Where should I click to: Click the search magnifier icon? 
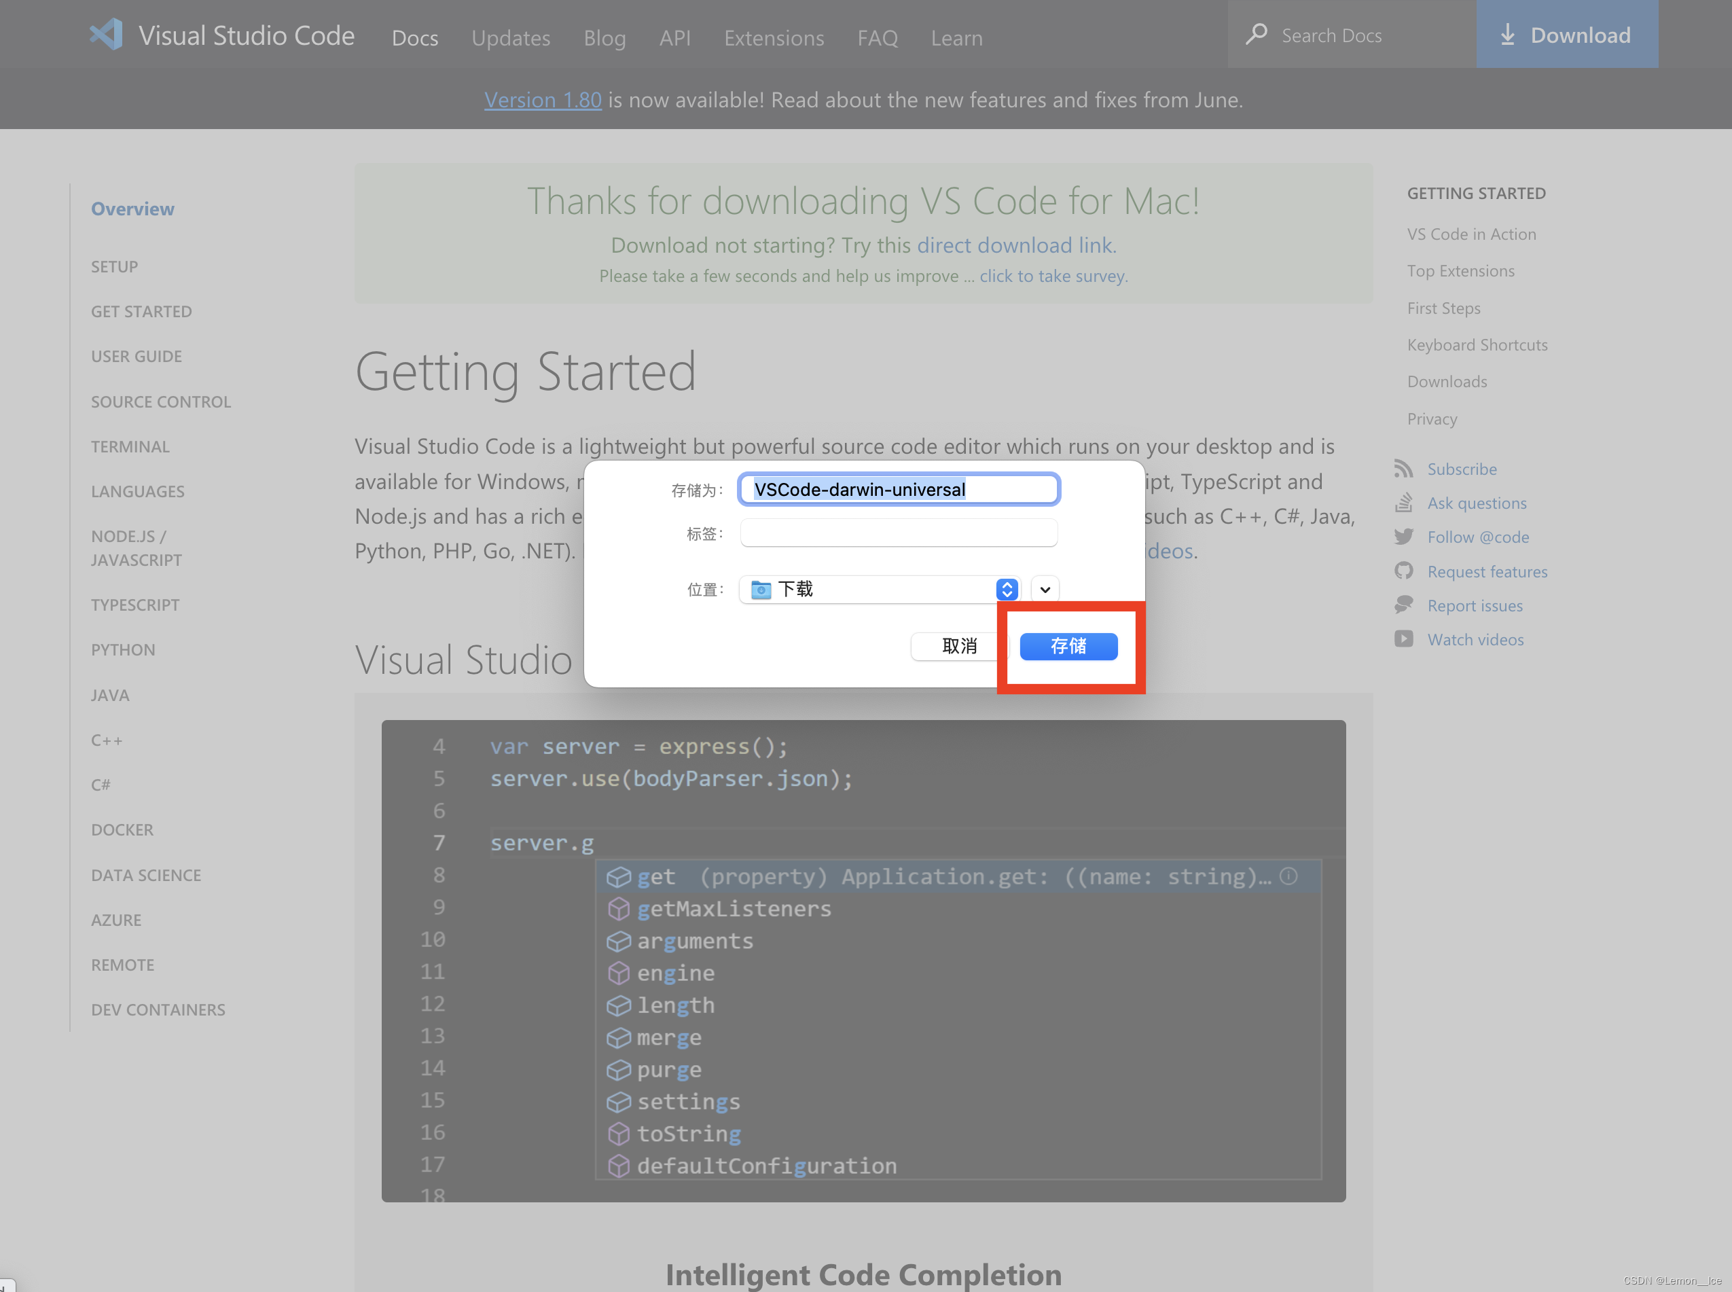[x=1256, y=35]
